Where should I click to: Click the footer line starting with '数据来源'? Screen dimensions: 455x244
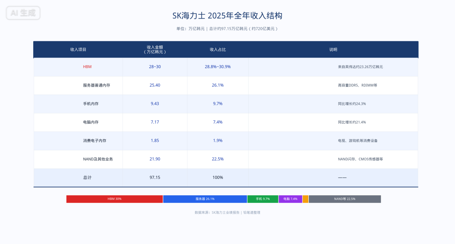pyautogui.click(x=227, y=212)
